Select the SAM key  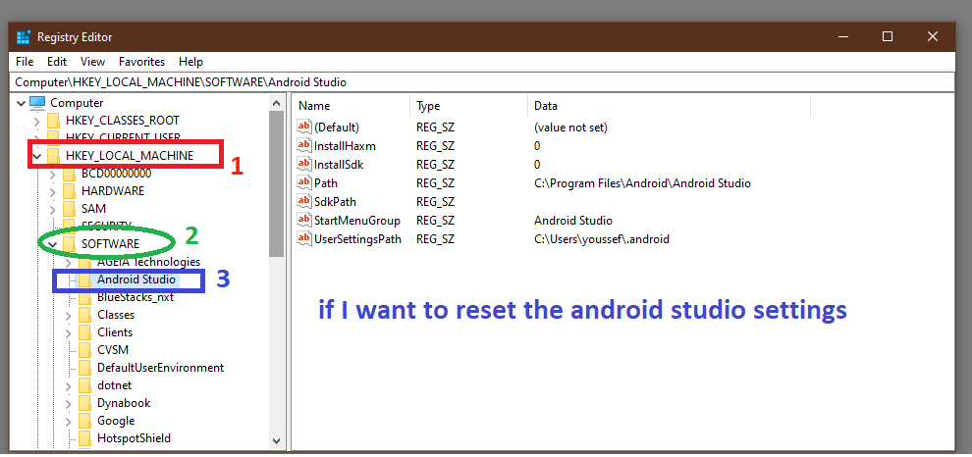(93, 209)
